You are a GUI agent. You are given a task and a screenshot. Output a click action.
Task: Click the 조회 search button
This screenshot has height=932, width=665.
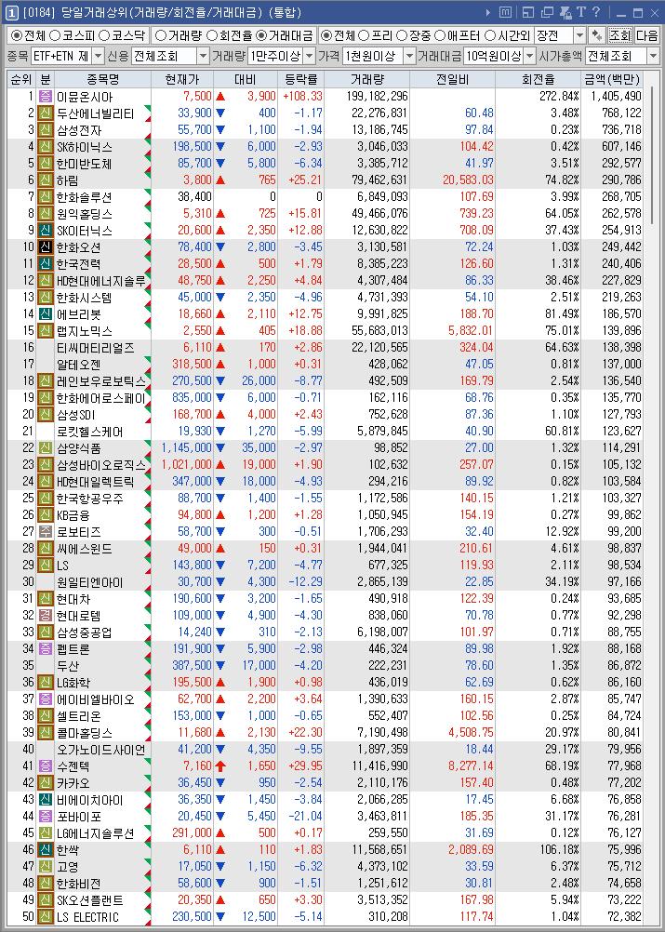point(619,35)
